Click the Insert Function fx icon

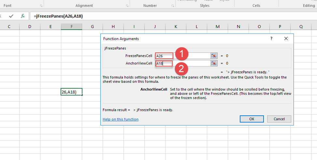[x=23, y=16]
